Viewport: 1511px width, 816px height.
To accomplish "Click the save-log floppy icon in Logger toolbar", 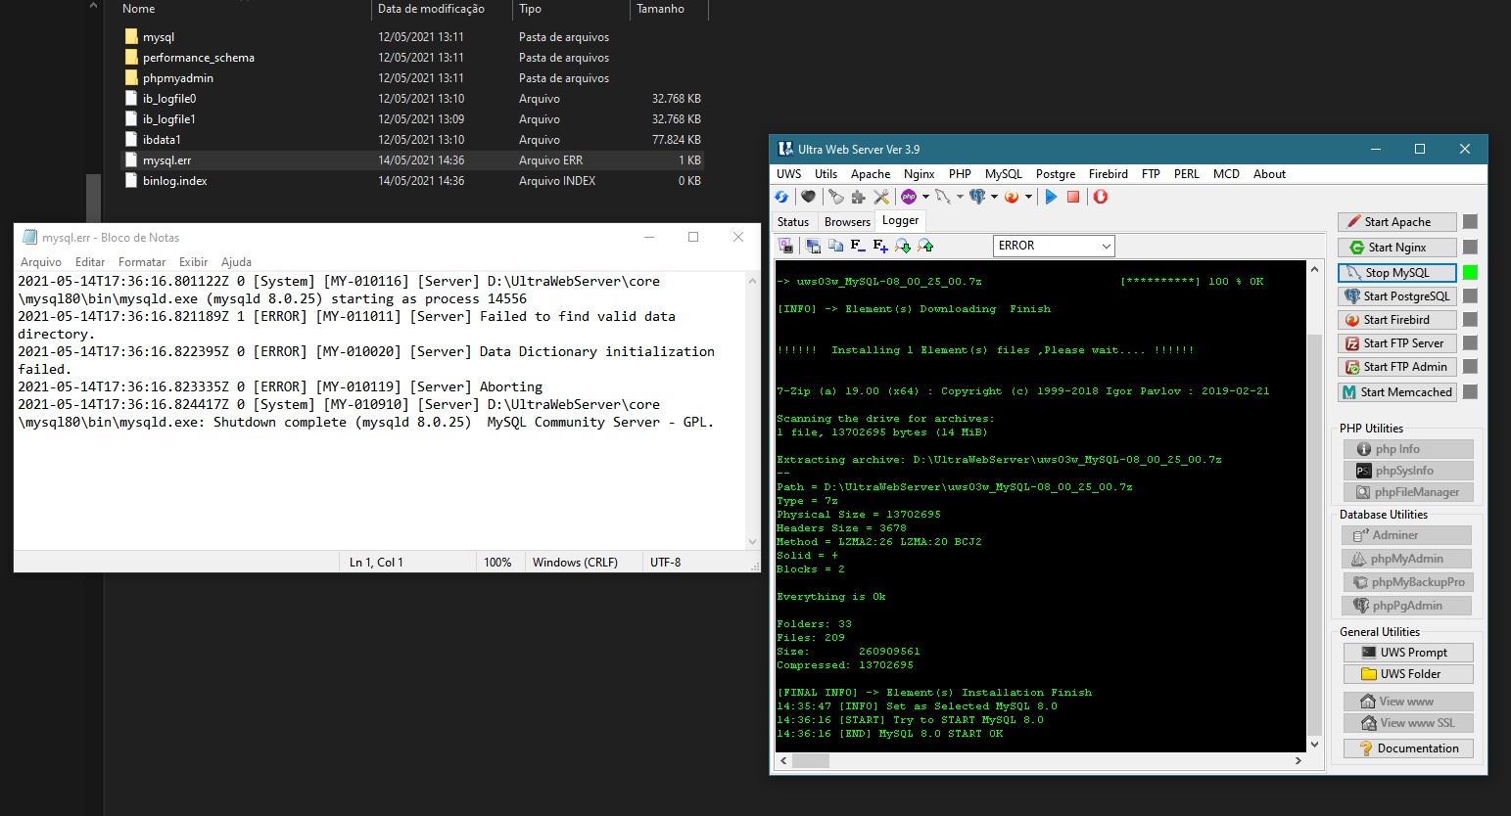I will [x=813, y=246].
